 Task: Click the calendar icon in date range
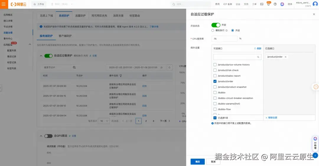click(161, 67)
